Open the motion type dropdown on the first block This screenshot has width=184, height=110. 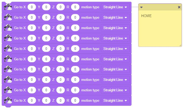click(115, 7)
